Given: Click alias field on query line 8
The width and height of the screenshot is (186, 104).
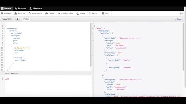Looking at the screenshot, I should pos(16,43).
